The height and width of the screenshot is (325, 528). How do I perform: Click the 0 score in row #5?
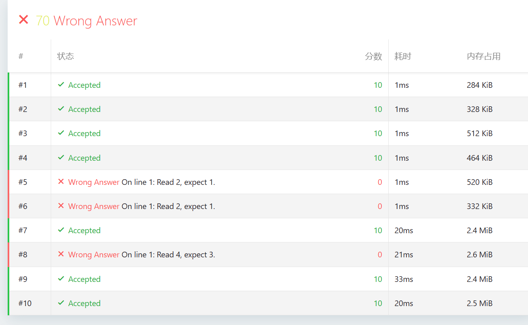click(379, 182)
